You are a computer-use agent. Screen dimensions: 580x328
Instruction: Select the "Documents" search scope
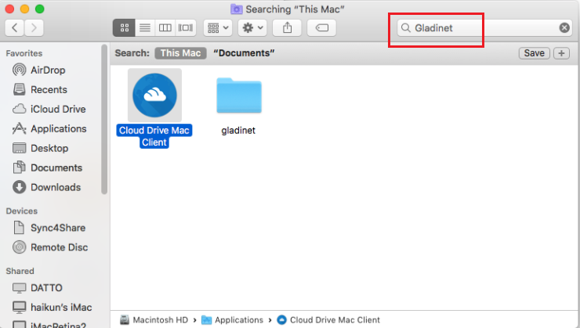pos(244,52)
